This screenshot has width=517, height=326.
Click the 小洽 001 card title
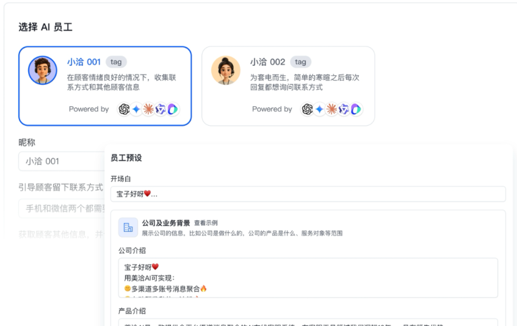(x=83, y=62)
